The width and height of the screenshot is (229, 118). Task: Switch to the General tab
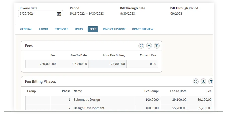tap(26, 29)
